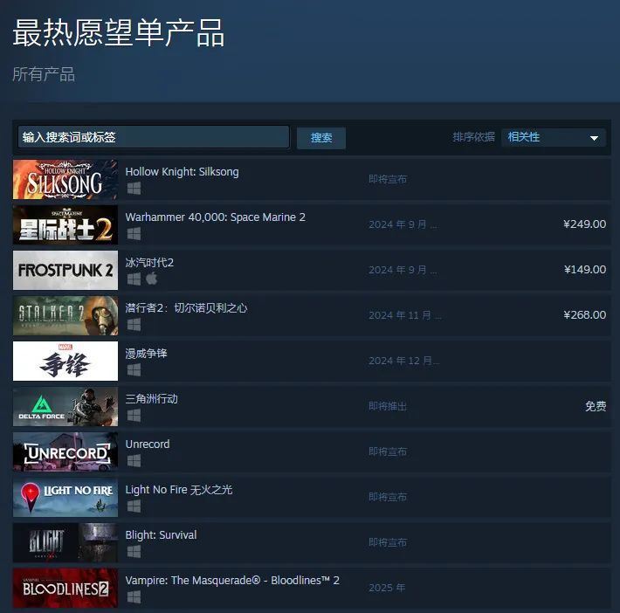Click the 即将宣布 status for Unrecord
This screenshot has height=613, width=620.
388,451
